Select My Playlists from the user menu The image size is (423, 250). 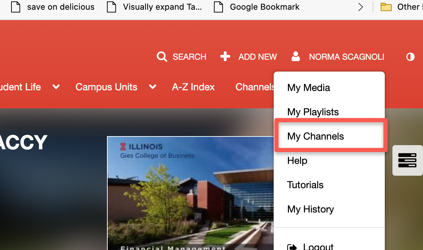tap(313, 112)
